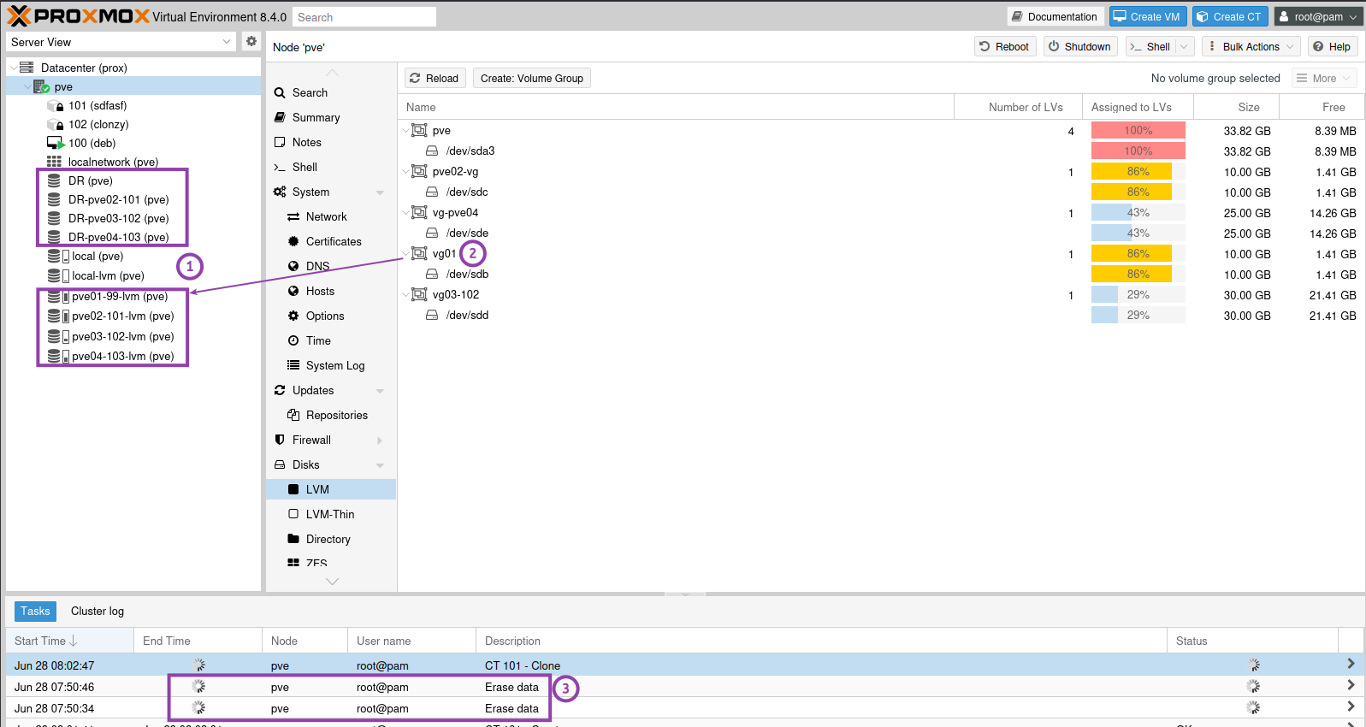Open the node Shell menu item
Screen dimensions: 1366x727
click(x=305, y=167)
